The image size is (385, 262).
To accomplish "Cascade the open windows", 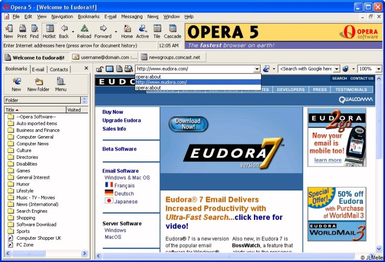I will pos(172,31).
